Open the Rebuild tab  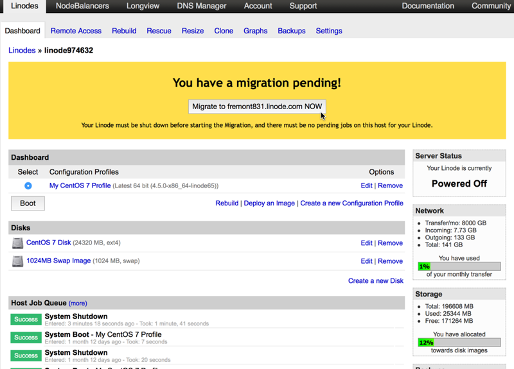coord(124,31)
